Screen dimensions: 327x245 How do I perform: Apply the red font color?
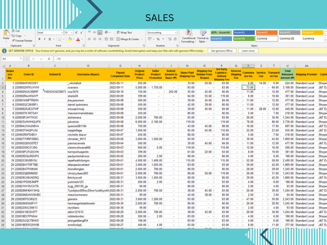coord(78,39)
